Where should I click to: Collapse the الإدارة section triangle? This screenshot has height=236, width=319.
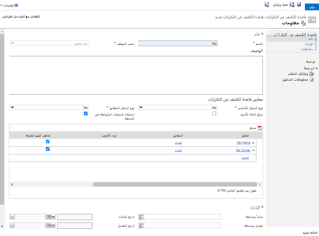pyautogui.click(x=262, y=207)
